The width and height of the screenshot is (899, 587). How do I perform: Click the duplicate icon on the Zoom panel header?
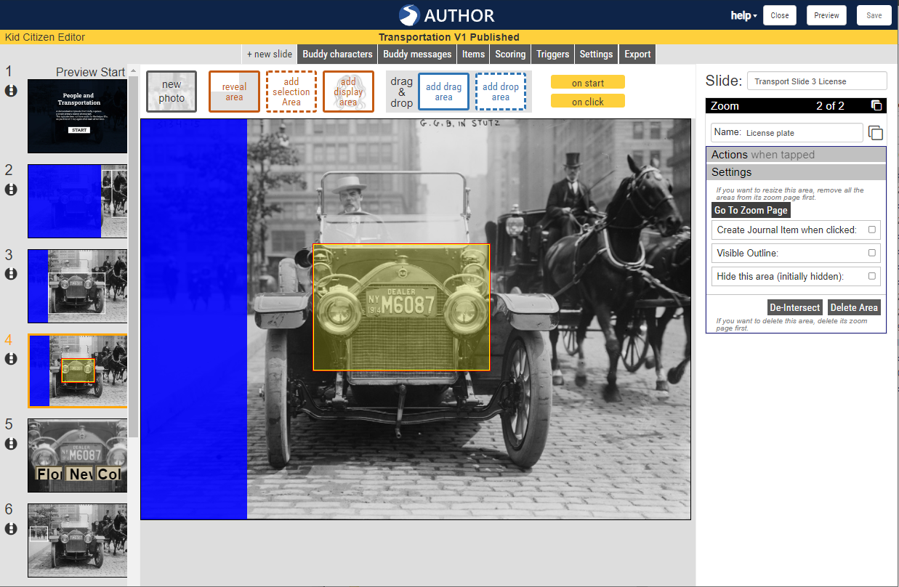click(x=878, y=105)
